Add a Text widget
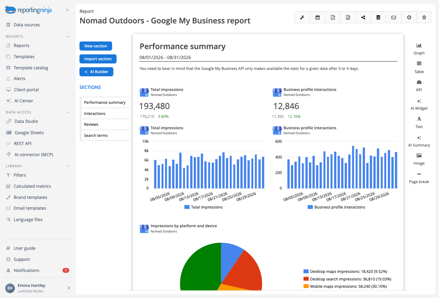The height and width of the screenshot is (298, 439). (419, 123)
